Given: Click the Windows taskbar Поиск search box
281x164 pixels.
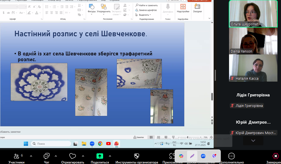Looking at the screenshot, I should 51,144.
